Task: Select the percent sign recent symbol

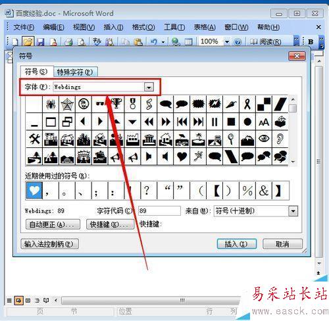Action: click(247, 190)
